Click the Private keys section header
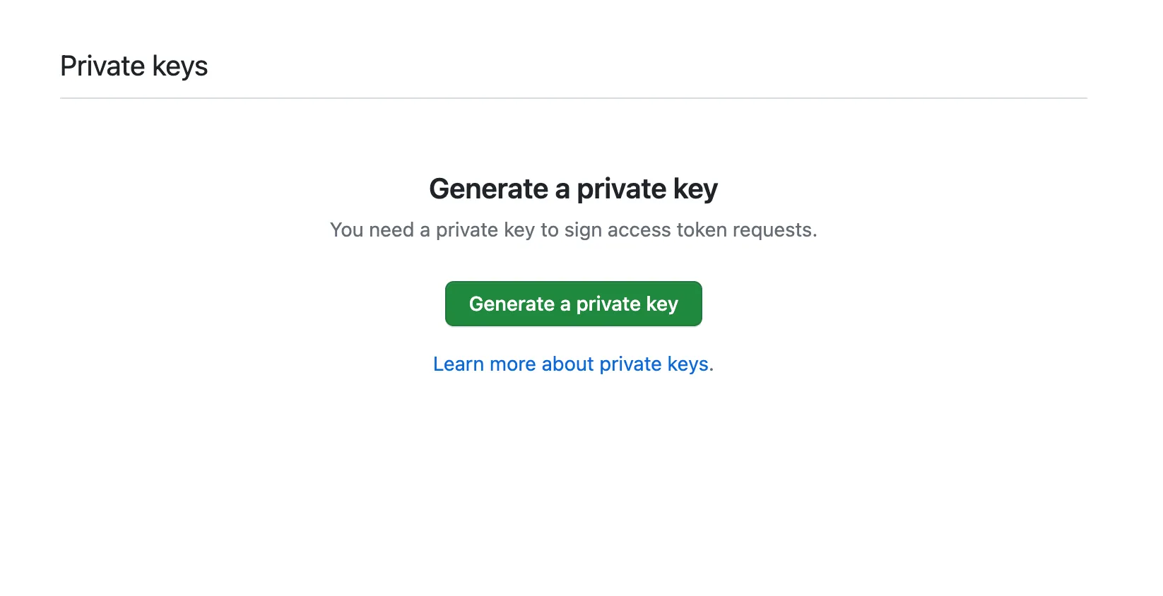This screenshot has height=596, width=1163. coord(134,66)
